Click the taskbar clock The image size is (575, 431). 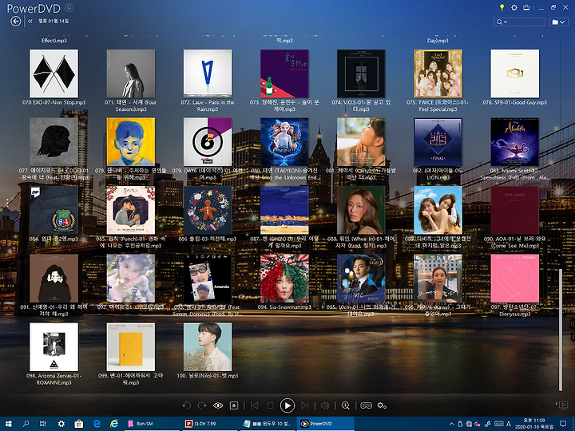pyautogui.click(x=534, y=424)
